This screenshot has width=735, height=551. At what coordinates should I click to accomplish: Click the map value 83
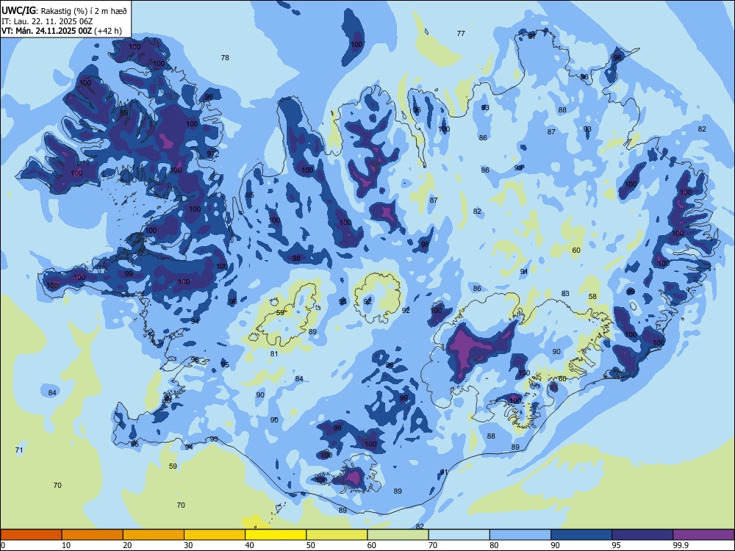pyautogui.click(x=565, y=293)
